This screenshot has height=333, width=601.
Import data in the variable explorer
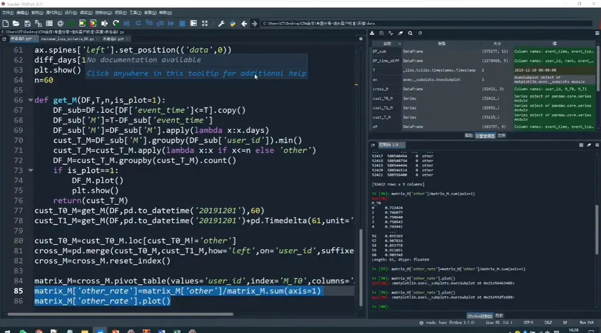click(372, 33)
